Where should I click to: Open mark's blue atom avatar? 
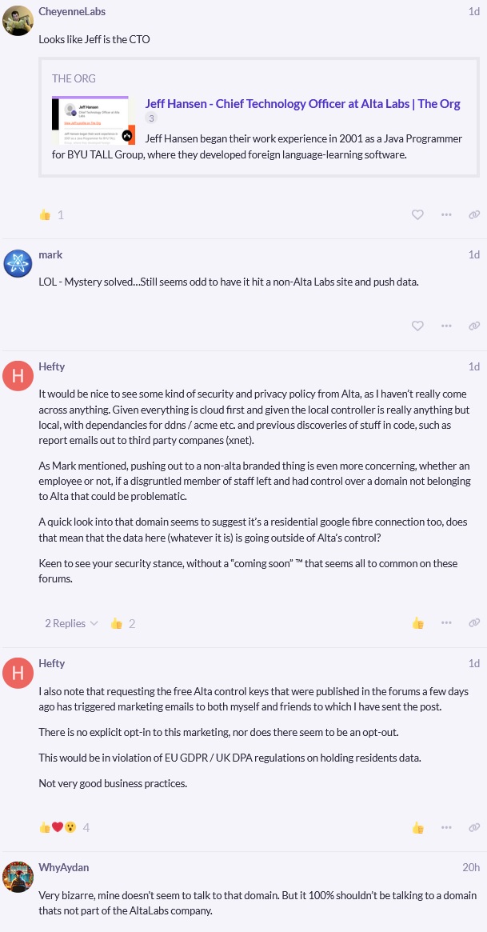tap(18, 263)
